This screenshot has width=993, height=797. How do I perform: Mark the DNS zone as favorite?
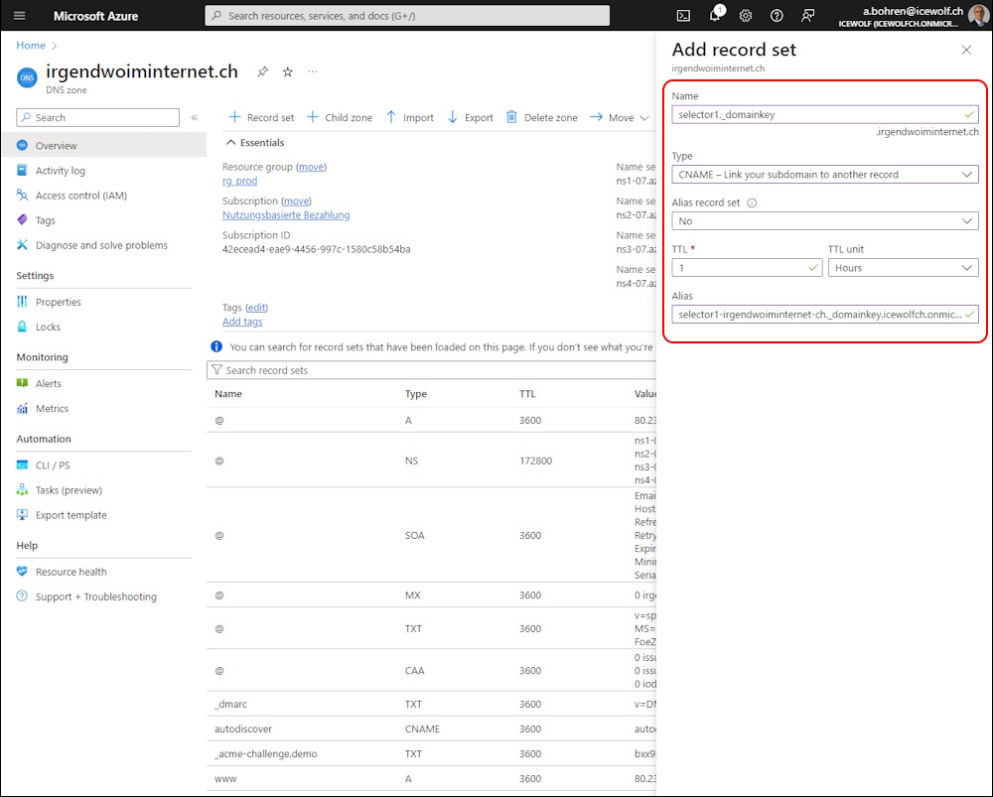pyautogui.click(x=288, y=71)
